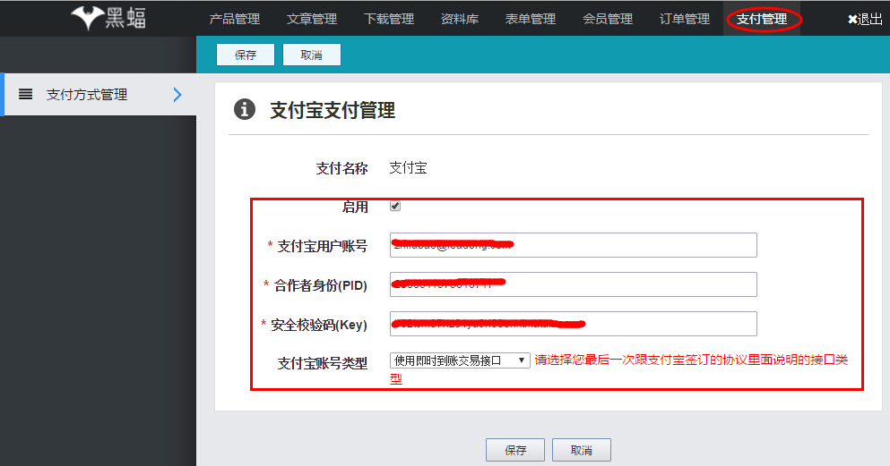Click the hamburger icon beside 支付方式管理

(x=25, y=94)
